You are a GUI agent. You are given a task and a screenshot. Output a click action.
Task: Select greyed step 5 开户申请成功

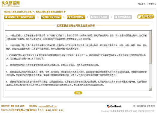[x=123, y=17]
